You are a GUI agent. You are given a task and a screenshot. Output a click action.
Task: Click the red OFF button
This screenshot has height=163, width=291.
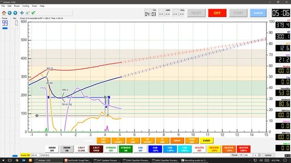[217, 13]
